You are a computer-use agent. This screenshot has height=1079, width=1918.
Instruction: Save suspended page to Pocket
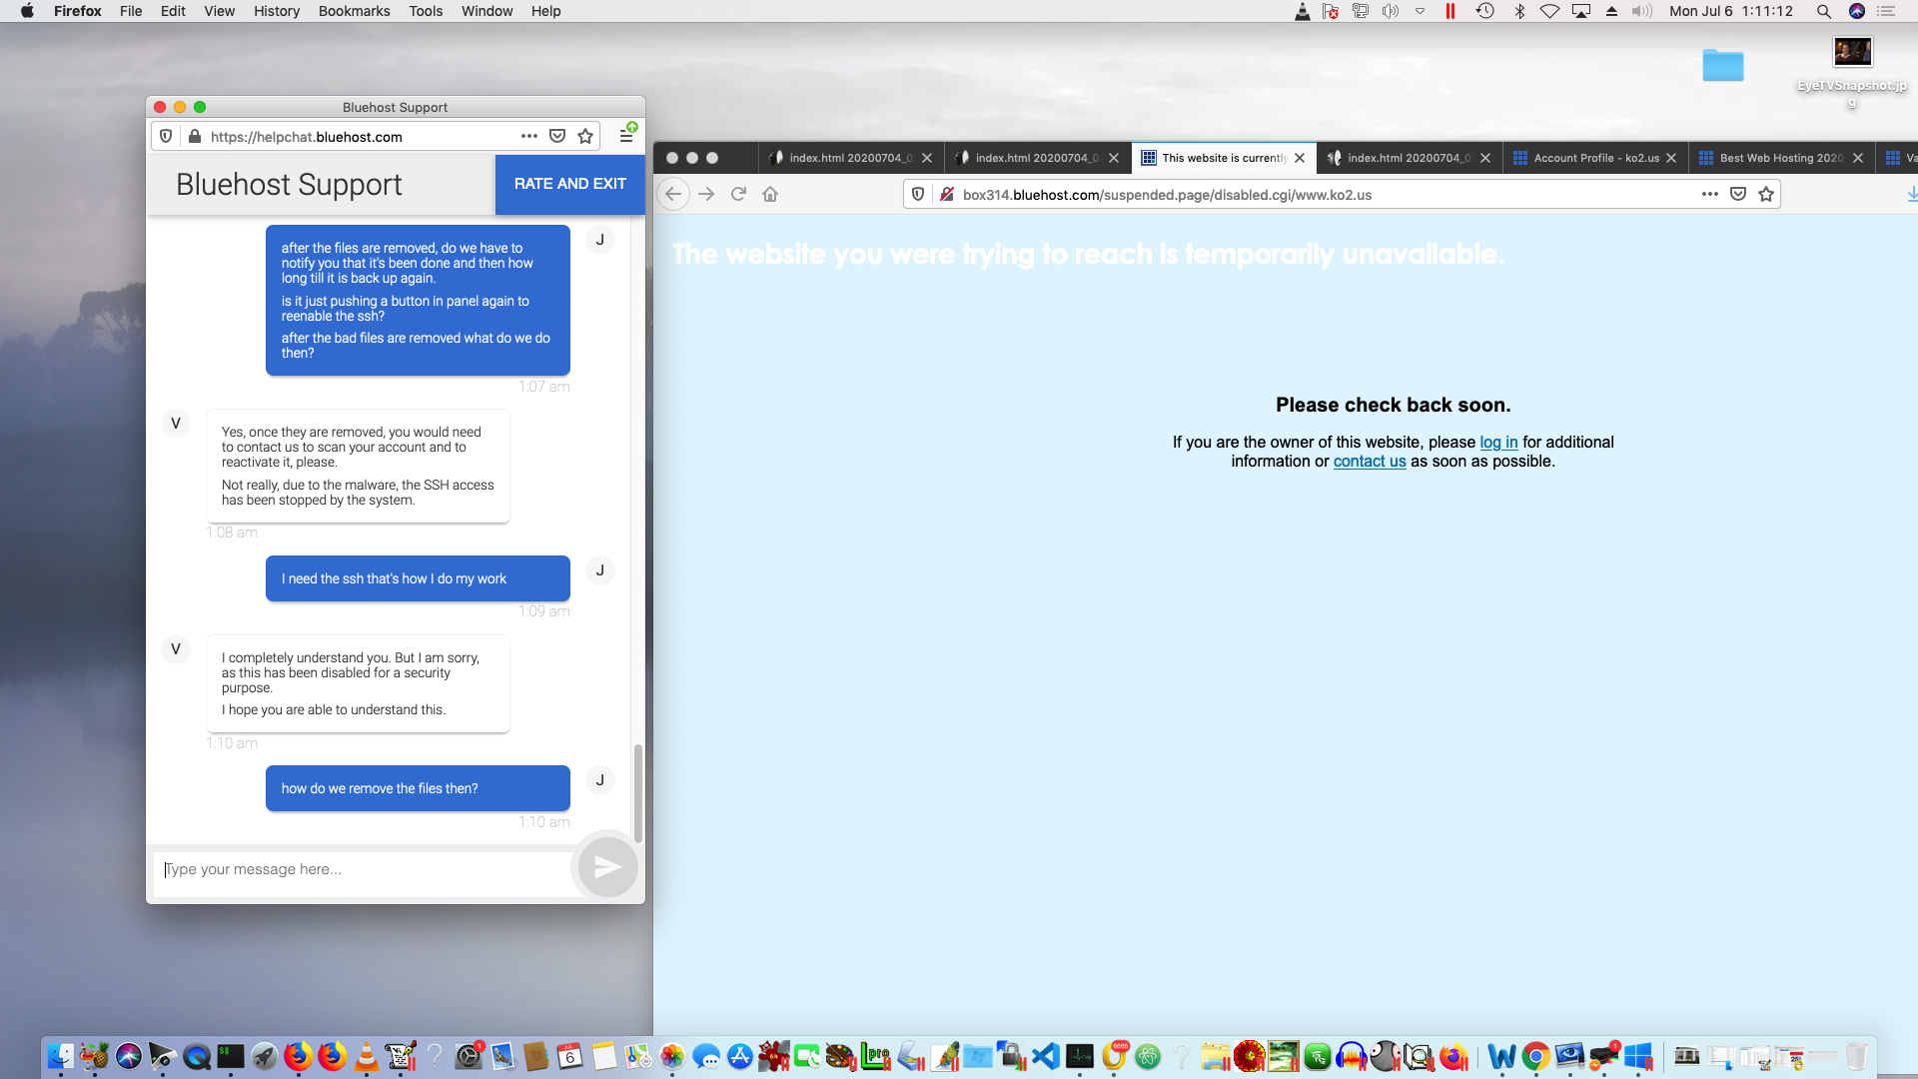[x=1738, y=194]
